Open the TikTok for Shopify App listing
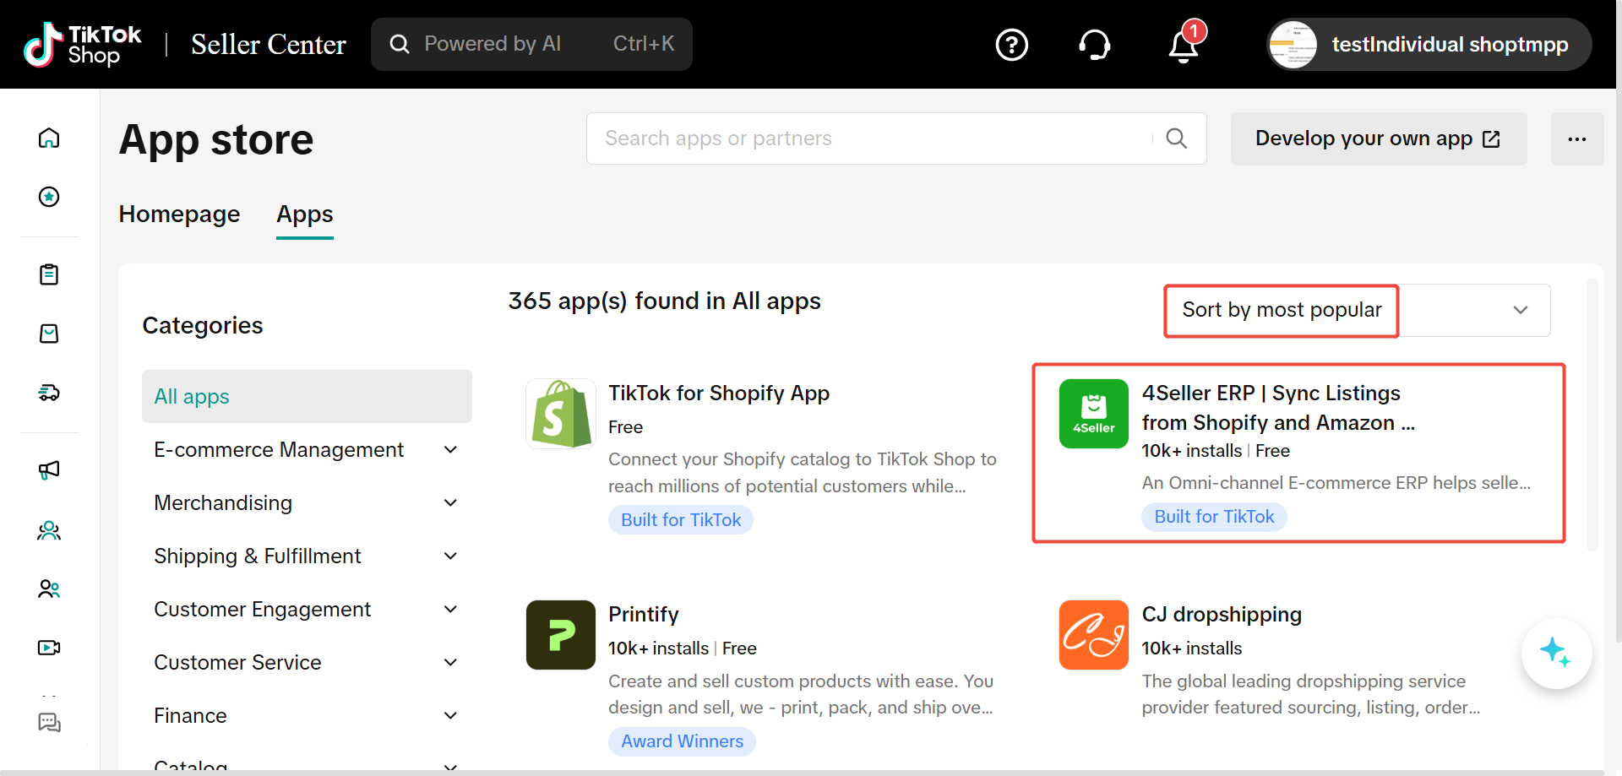1622x776 pixels. coord(719,393)
